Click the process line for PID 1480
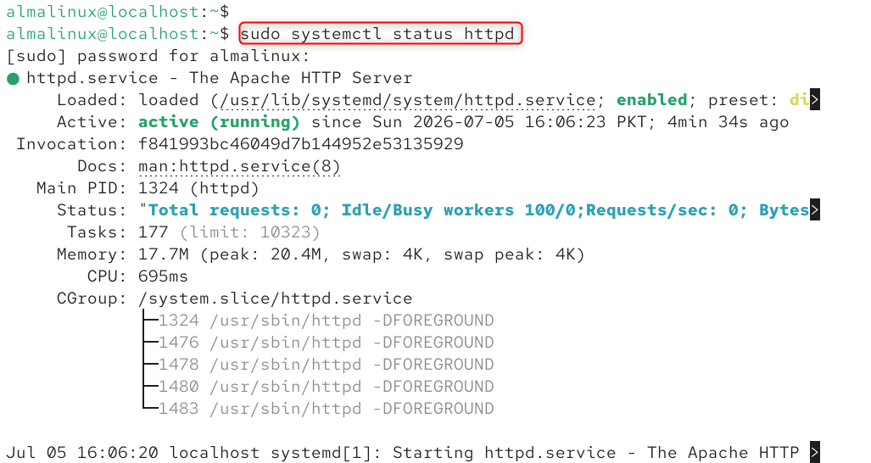The height and width of the screenshot is (463, 871). [326, 387]
